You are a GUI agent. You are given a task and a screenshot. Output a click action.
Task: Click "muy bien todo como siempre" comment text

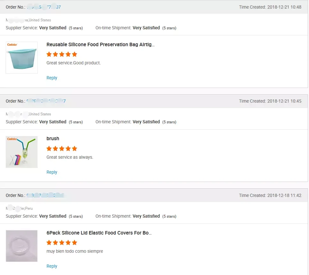75,251
